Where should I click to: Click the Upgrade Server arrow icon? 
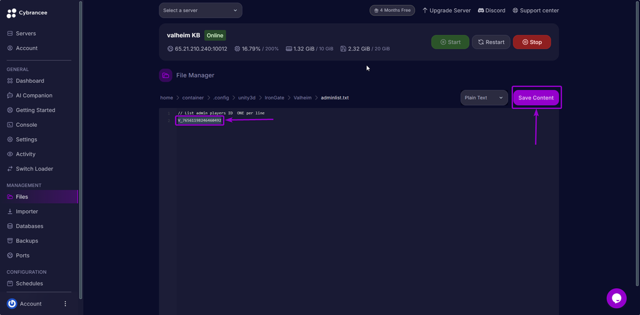(x=425, y=11)
